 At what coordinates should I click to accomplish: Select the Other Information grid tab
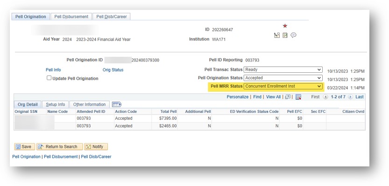[x=89, y=104]
